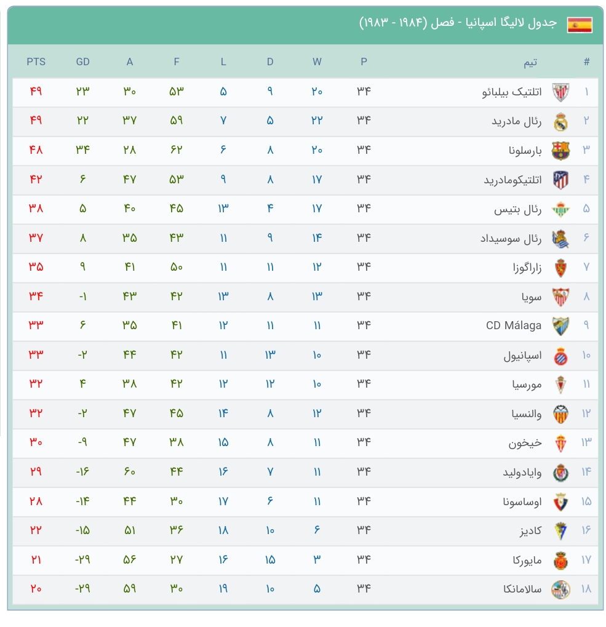Open the زاراگوزا team name link
Image resolution: width=606 pixels, height=627 pixels.
pyautogui.click(x=527, y=267)
